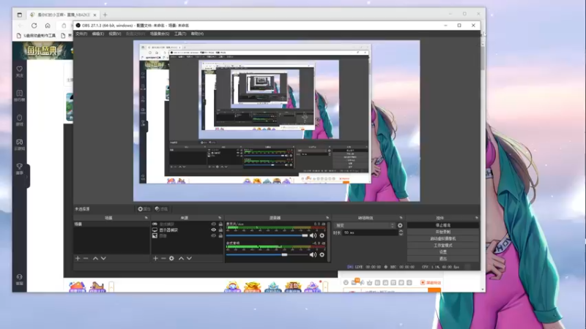Image resolution: width=586 pixels, height=329 pixels.
Task: Toggle visibility of the bottom image source
Action: [213, 235]
